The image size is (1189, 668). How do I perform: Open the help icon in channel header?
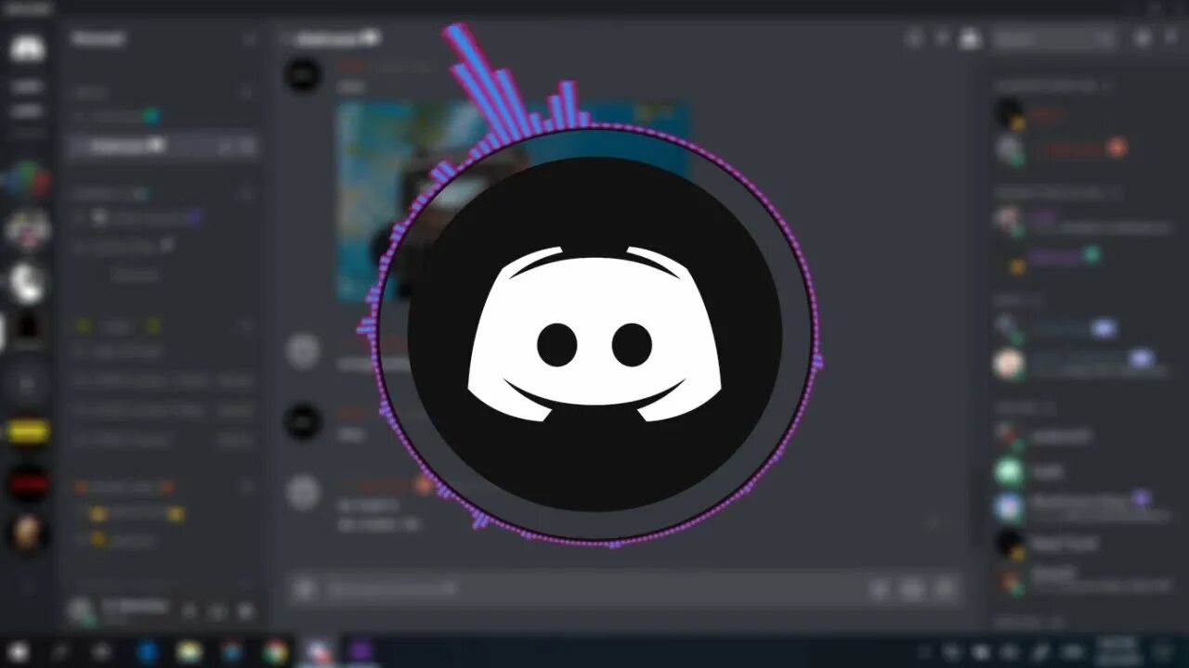1170,38
